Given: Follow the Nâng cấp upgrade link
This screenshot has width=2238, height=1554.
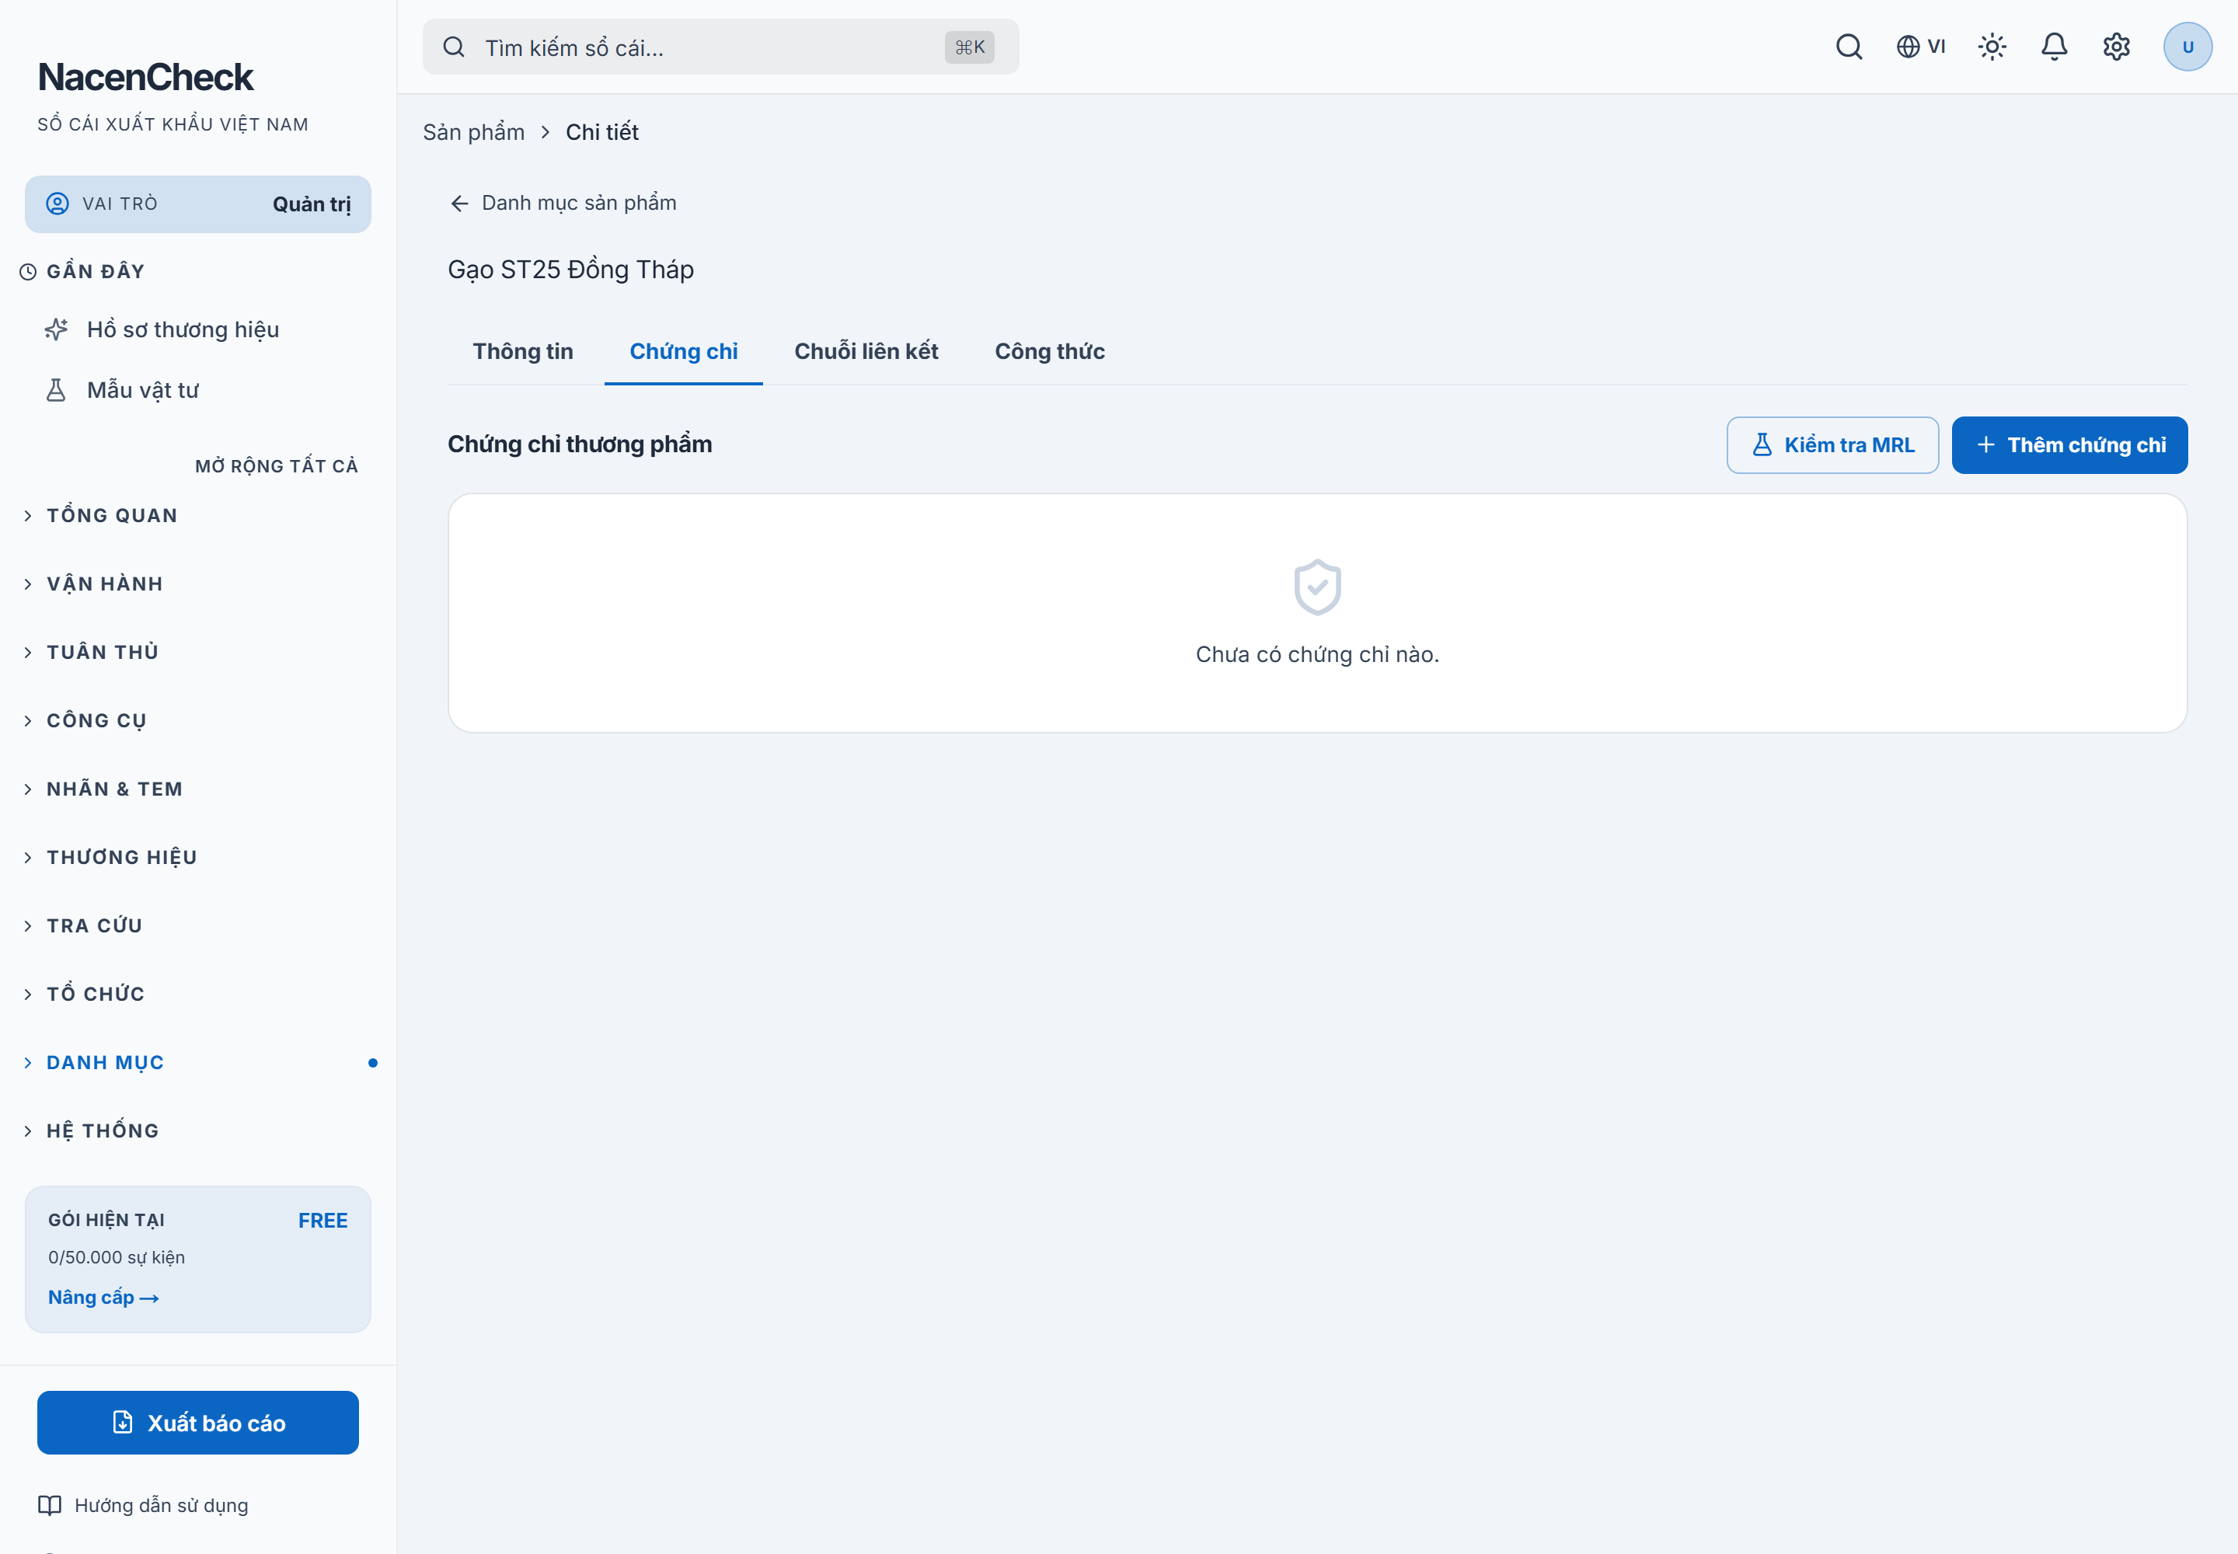Looking at the screenshot, I should (103, 1298).
